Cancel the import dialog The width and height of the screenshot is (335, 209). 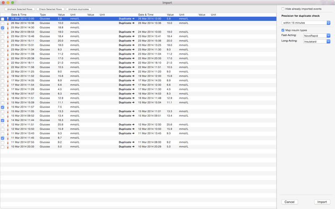[x=289, y=202]
